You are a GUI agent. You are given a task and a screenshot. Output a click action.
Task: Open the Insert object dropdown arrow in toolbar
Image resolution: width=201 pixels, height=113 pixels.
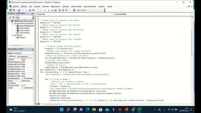point(16,10)
